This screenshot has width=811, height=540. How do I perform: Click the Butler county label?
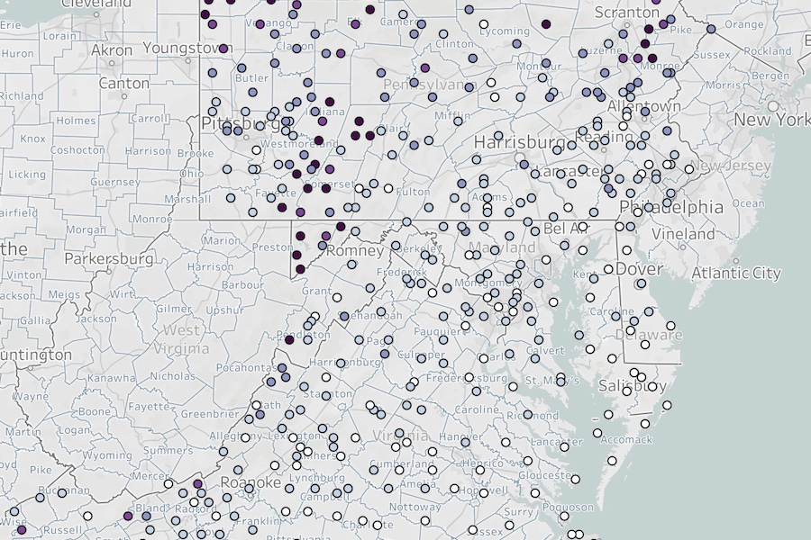pos(252,78)
